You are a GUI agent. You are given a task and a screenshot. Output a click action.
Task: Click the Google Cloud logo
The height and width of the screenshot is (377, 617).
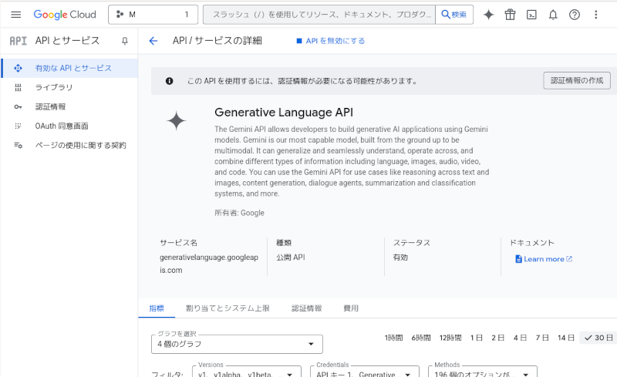[x=65, y=15]
